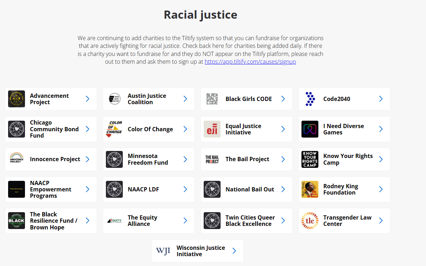The height and width of the screenshot is (266, 426).
Task: Click the chevron on Chicago Community Bond Fund
Action: (88, 129)
